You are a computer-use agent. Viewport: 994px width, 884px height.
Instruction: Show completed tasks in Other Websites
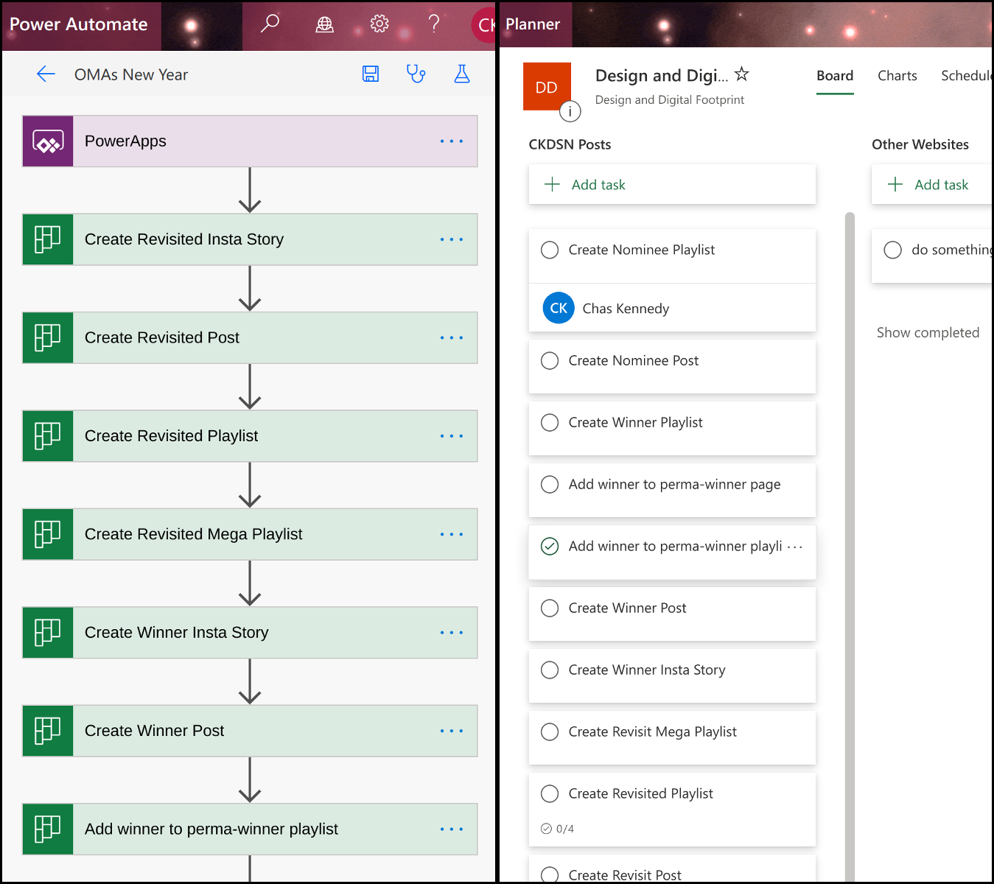pos(928,332)
